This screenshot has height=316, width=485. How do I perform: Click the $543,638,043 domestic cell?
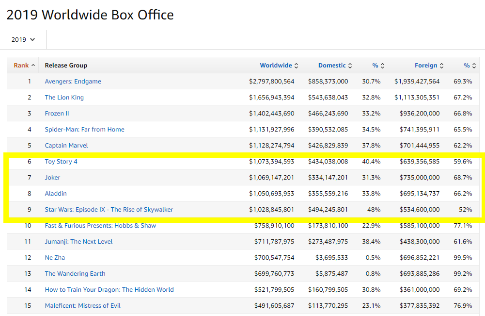tap(328, 97)
